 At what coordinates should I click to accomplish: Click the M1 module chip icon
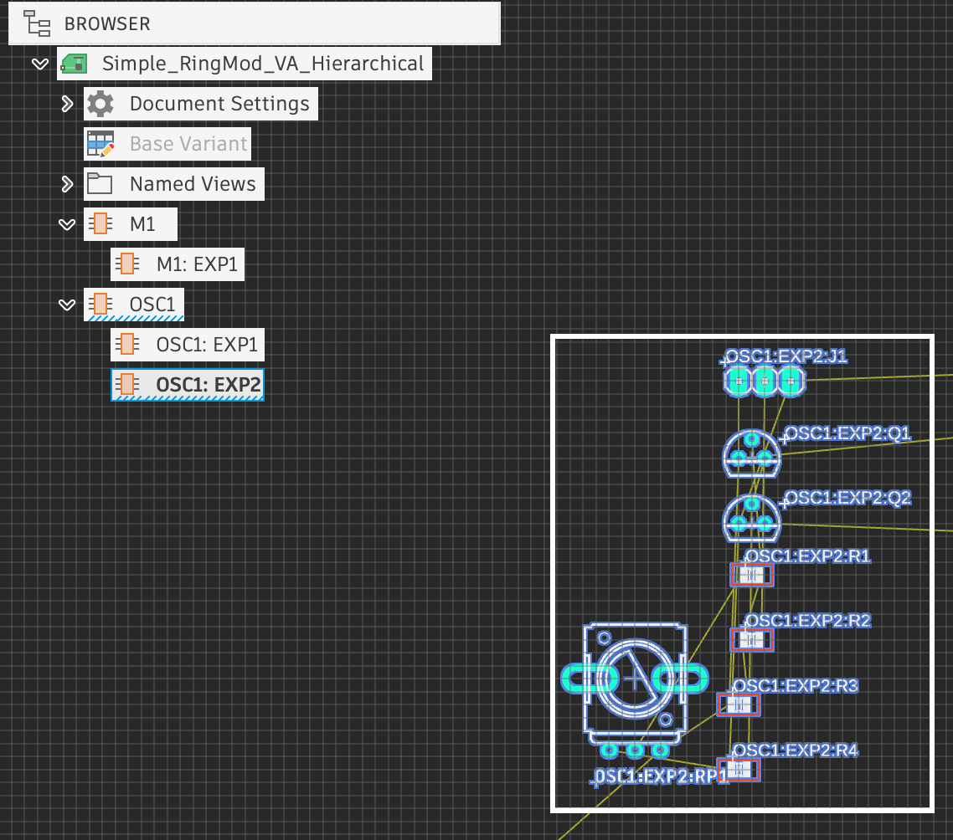tap(100, 224)
